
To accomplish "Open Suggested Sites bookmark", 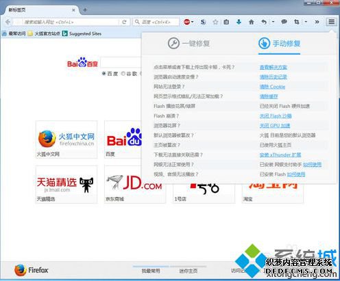I will tap(82, 34).
